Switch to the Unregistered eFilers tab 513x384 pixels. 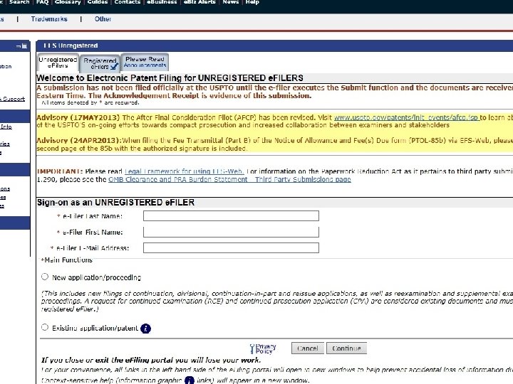(x=58, y=63)
